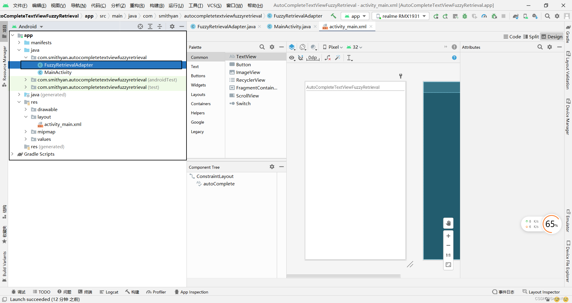Screen dimensions: 572x303
Task: Set zoom to 1:1 actual size
Action: [x=448, y=255]
